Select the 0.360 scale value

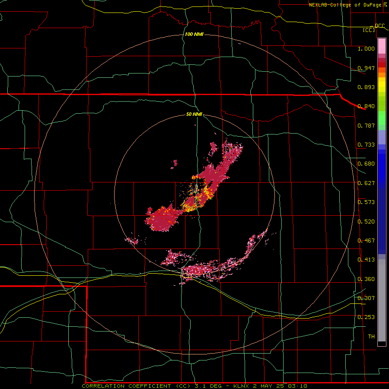click(366, 279)
